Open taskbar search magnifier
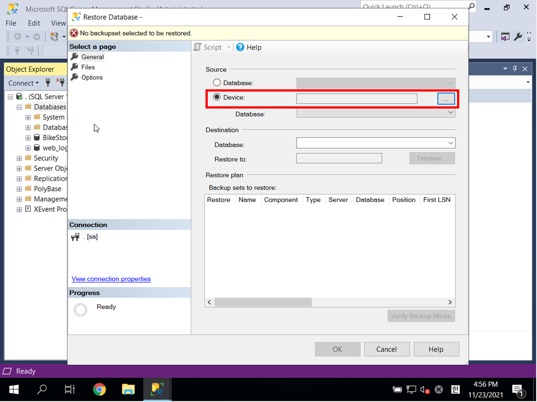Viewport: 537px width, 402px height. coord(42,389)
